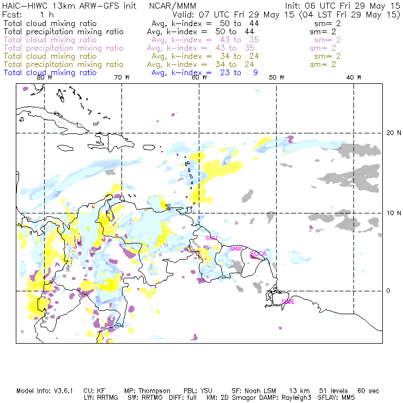
Task: Click the 'DIFF: full' text
Action: pyautogui.click(x=183, y=398)
